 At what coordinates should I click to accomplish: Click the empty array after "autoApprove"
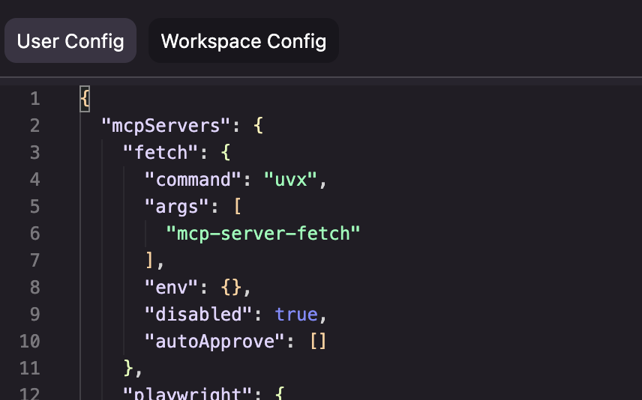click(318, 341)
